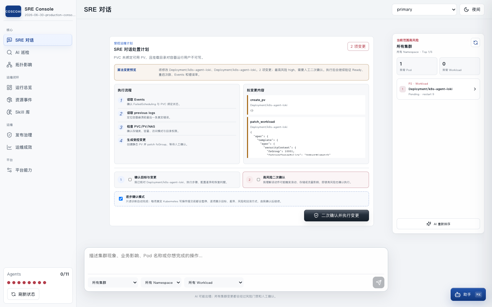The width and height of the screenshot is (492, 307).
Task: Open the 所有 Workload dropdown
Action: click(x=214, y=282)
